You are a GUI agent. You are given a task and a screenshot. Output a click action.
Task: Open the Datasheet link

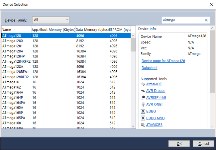point(150,68)
